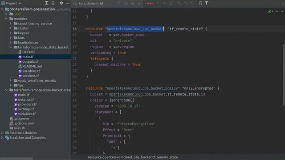This screenshot has width=285, height=160.
Task: Click the .gitignore file icon
Action: [12, 119]
